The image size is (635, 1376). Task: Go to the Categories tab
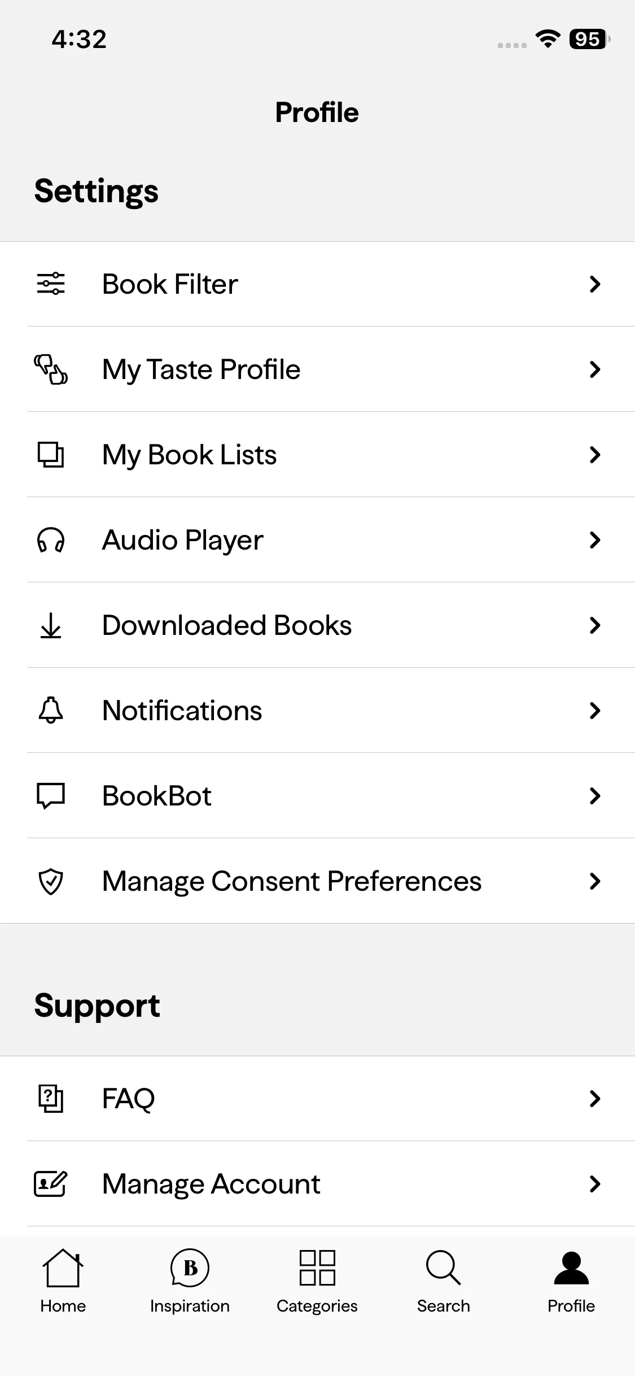click(317, 1281)
